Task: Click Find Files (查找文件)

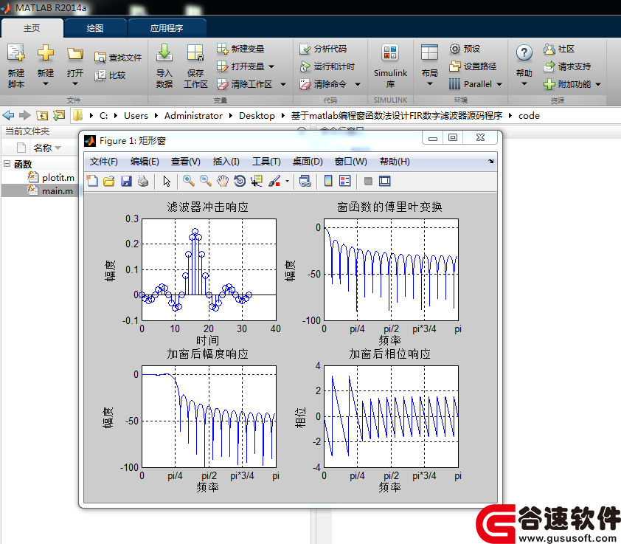Action: pyautogui.click(x=118, y=58)
